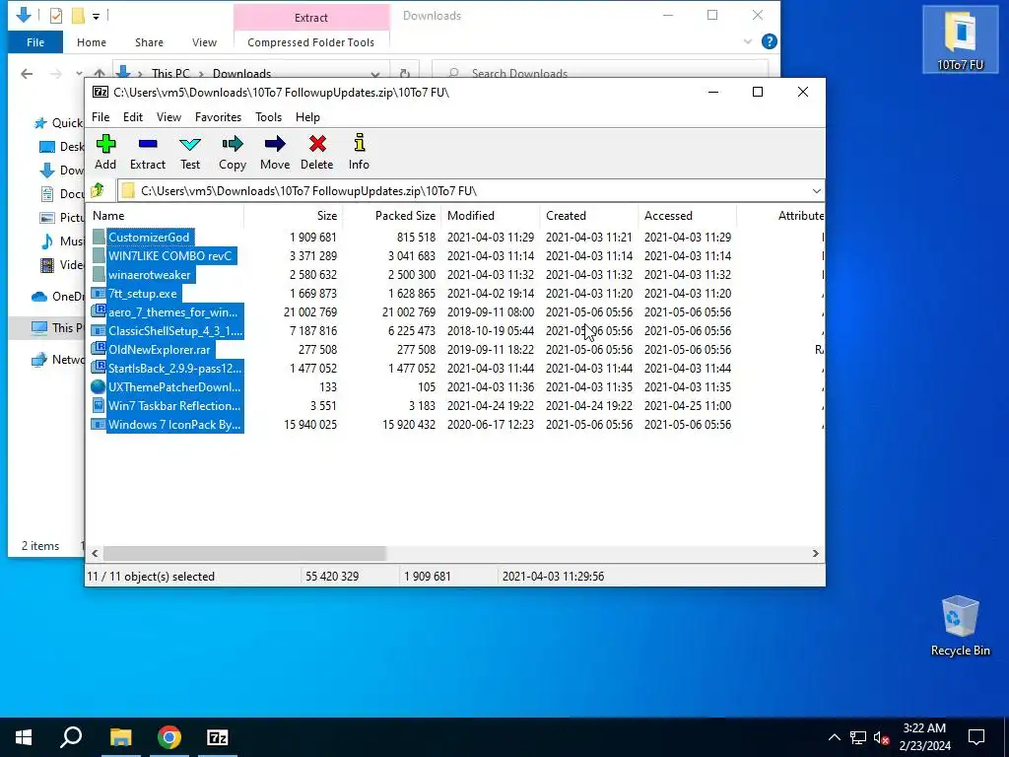Sort list by Name column header
Screen dimensions: 1009x757
pos(165,216)
